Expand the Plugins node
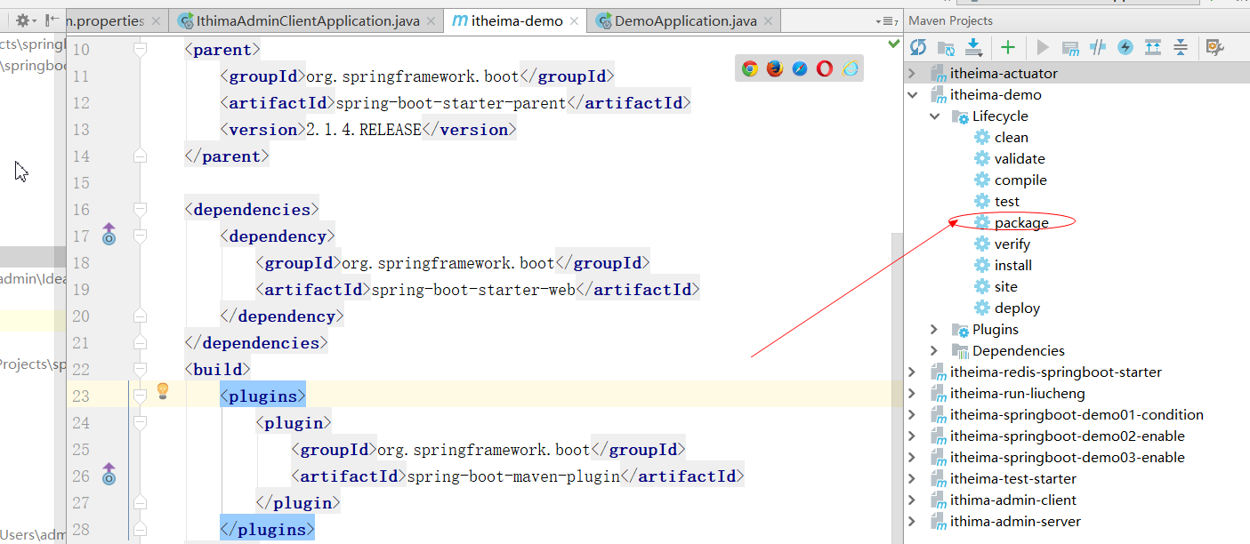Image resolution: width=1250 pixels, height=544 pixels. (x=934, y=329)
